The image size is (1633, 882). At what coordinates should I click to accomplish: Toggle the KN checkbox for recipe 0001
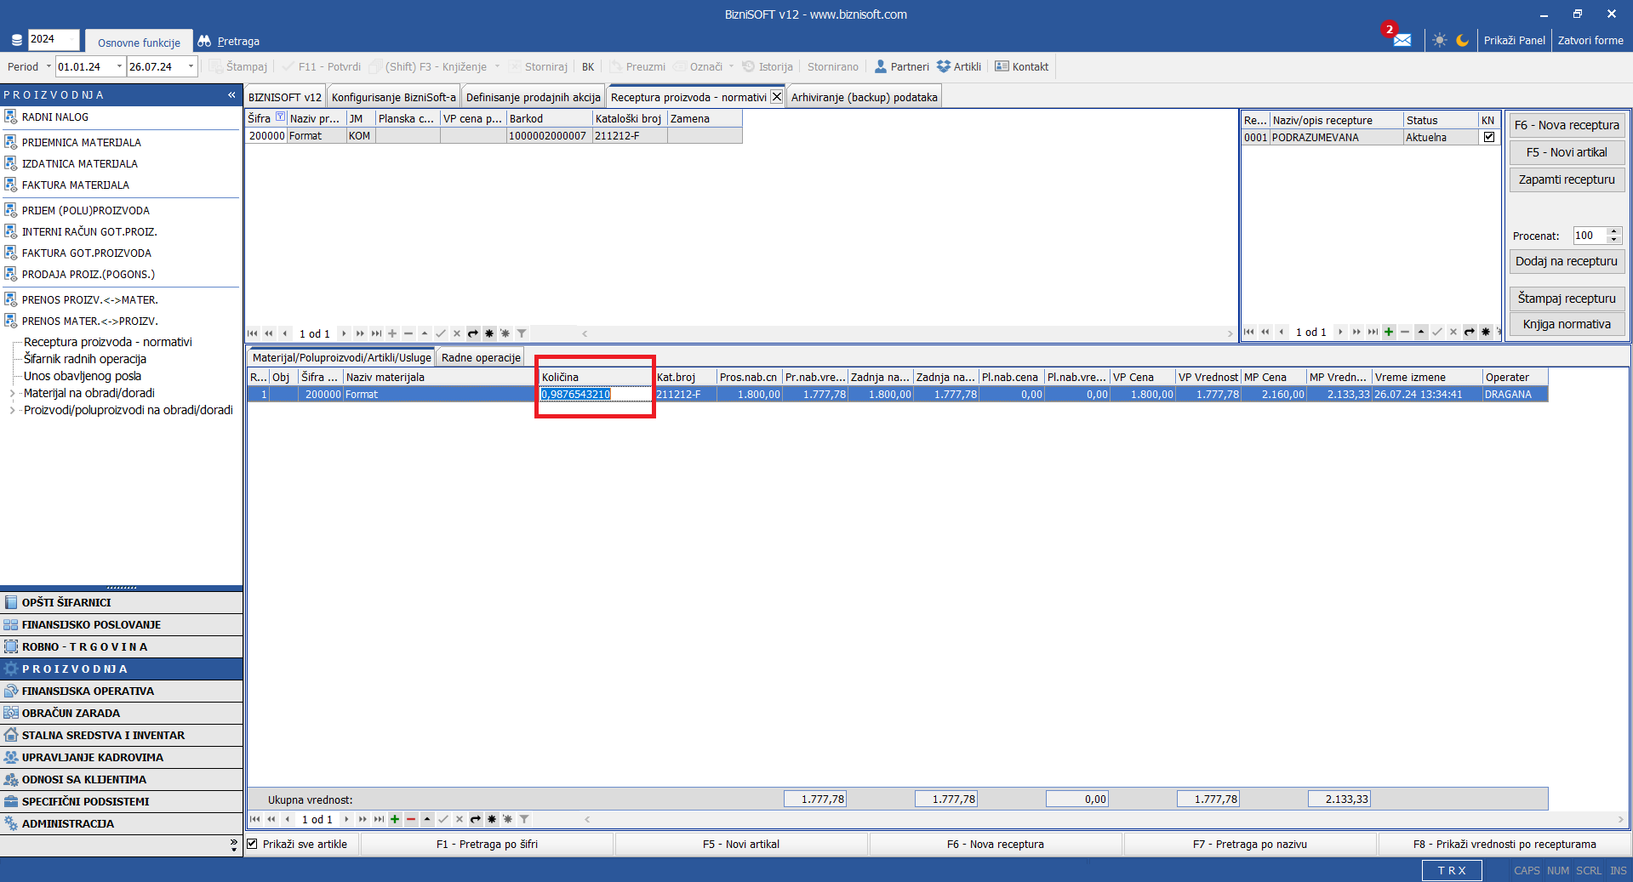click(1488, 137)
